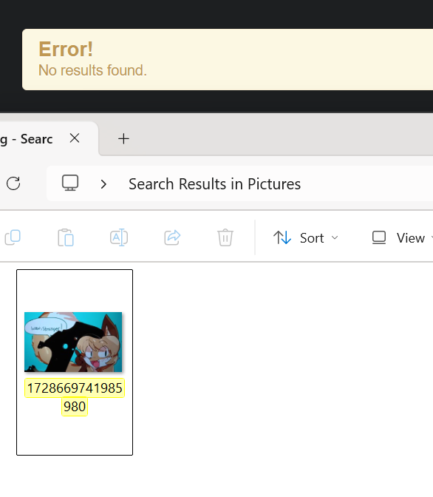433x497 pixels.
Task: Select the search results tab
Action: pyautogui.click(x=47, y=139)
